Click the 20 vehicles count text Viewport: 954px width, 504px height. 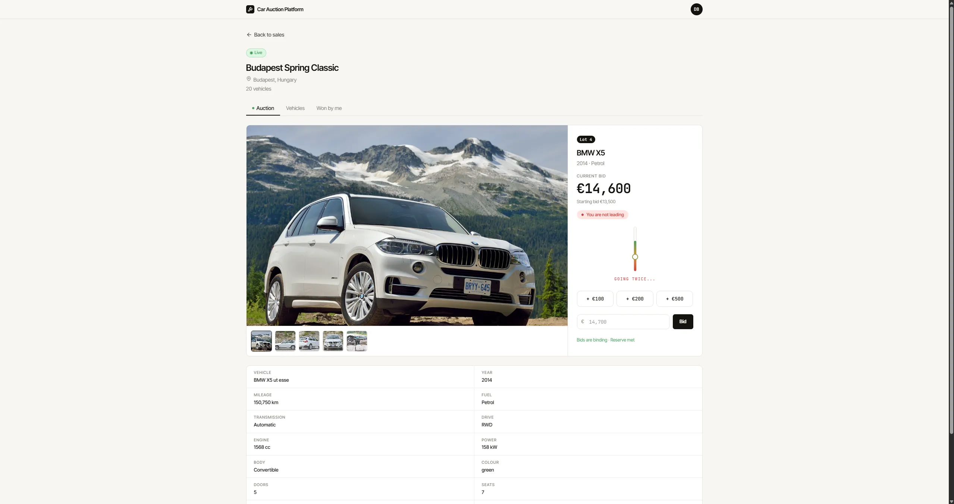258,89
